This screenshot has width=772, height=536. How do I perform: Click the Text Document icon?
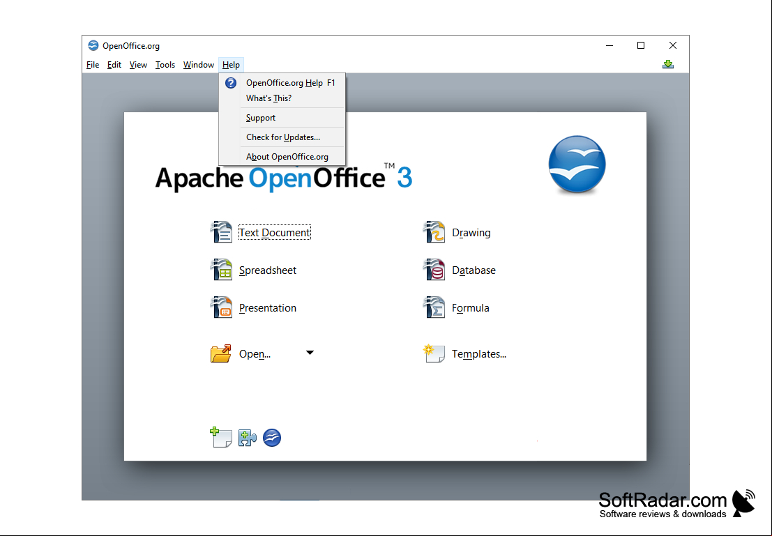point(221,232)
